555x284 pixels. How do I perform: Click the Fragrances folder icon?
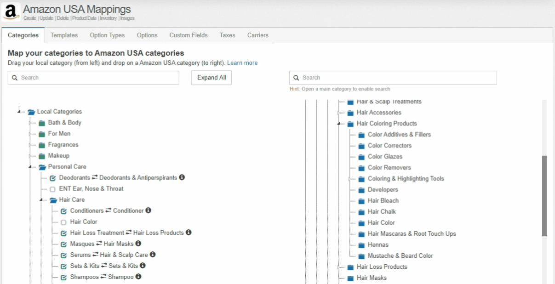pyautogui.click(x=42, y=145)
